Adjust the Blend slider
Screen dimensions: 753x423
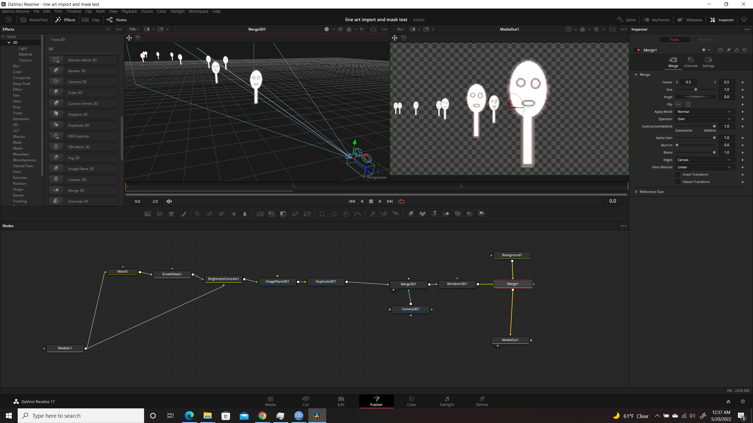695,152
